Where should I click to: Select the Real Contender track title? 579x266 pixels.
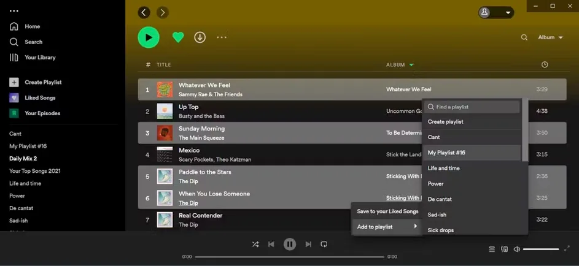pos(201,216)
